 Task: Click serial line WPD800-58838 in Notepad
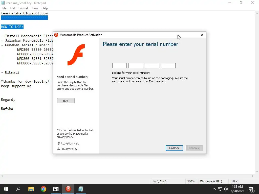(35, 54)
